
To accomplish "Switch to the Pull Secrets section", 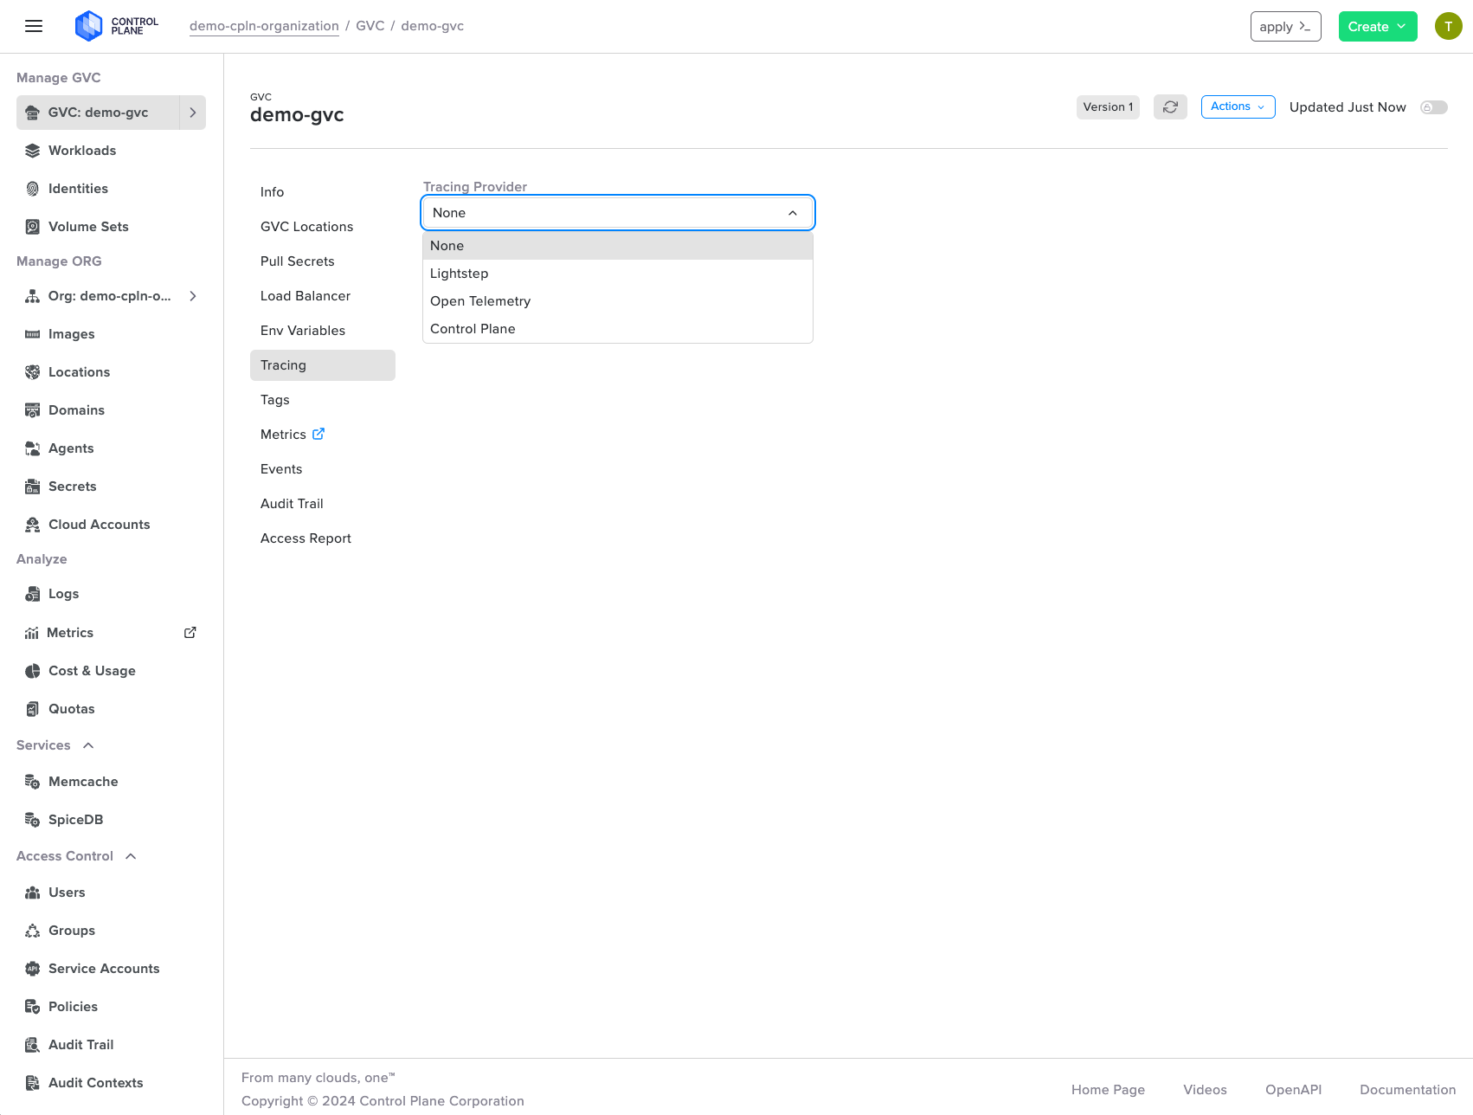I will [298, 261].
